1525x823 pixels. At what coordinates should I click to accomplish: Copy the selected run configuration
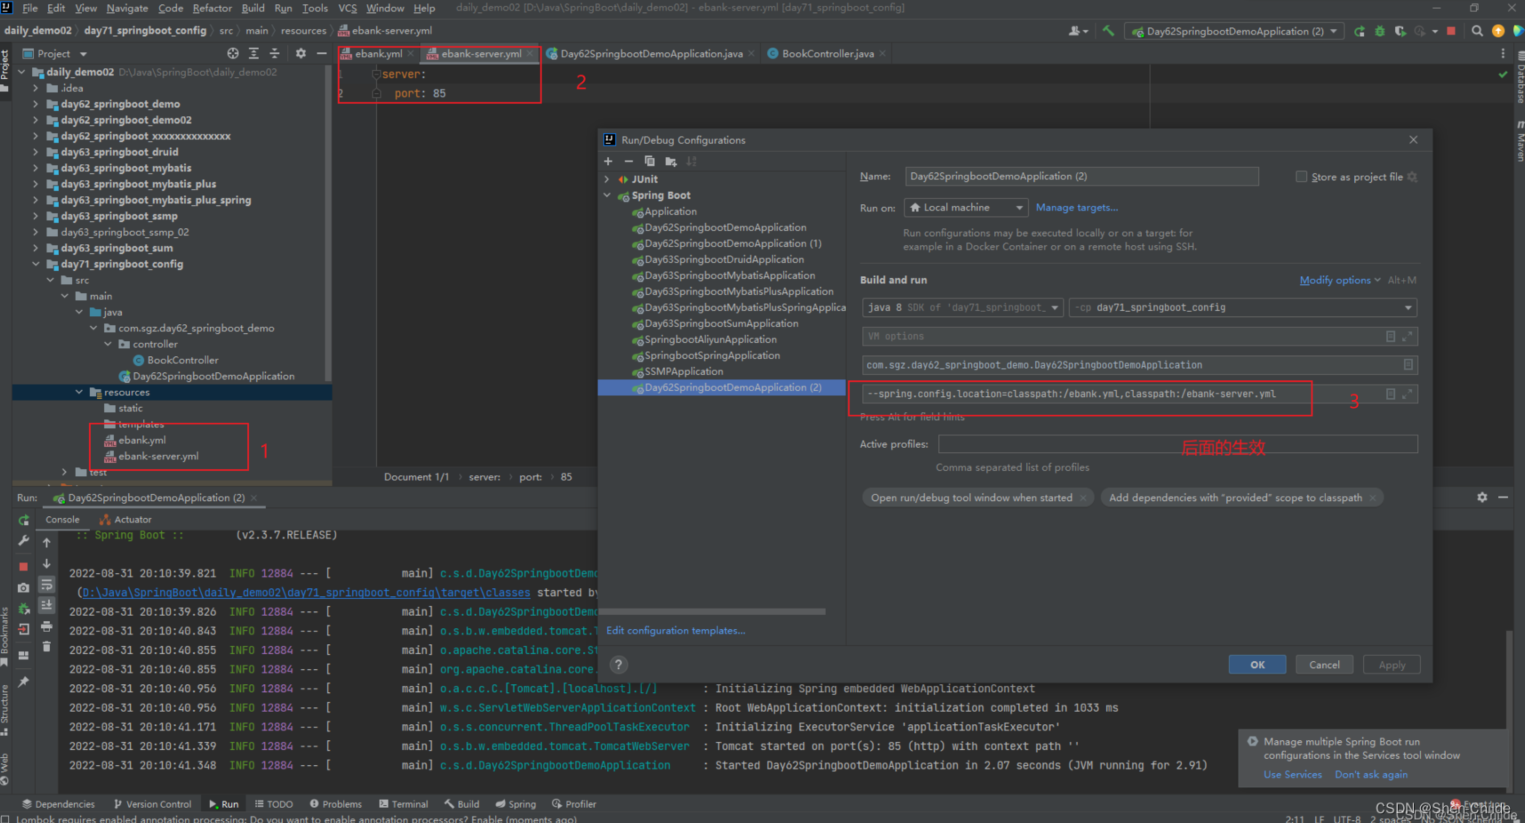(650, 161)
